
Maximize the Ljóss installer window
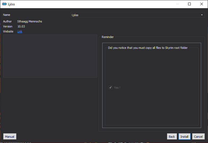coord(189,4)
